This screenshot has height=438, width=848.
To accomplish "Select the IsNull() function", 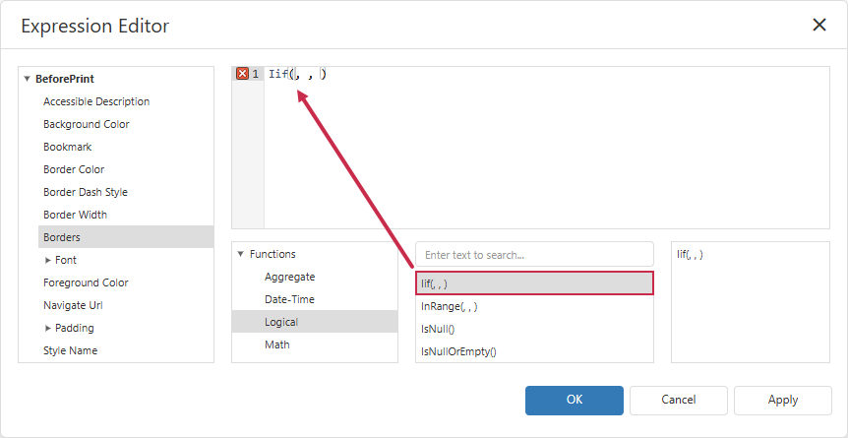I will (534, 329).
